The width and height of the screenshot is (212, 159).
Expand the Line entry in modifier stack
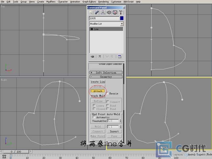[92, 29]
